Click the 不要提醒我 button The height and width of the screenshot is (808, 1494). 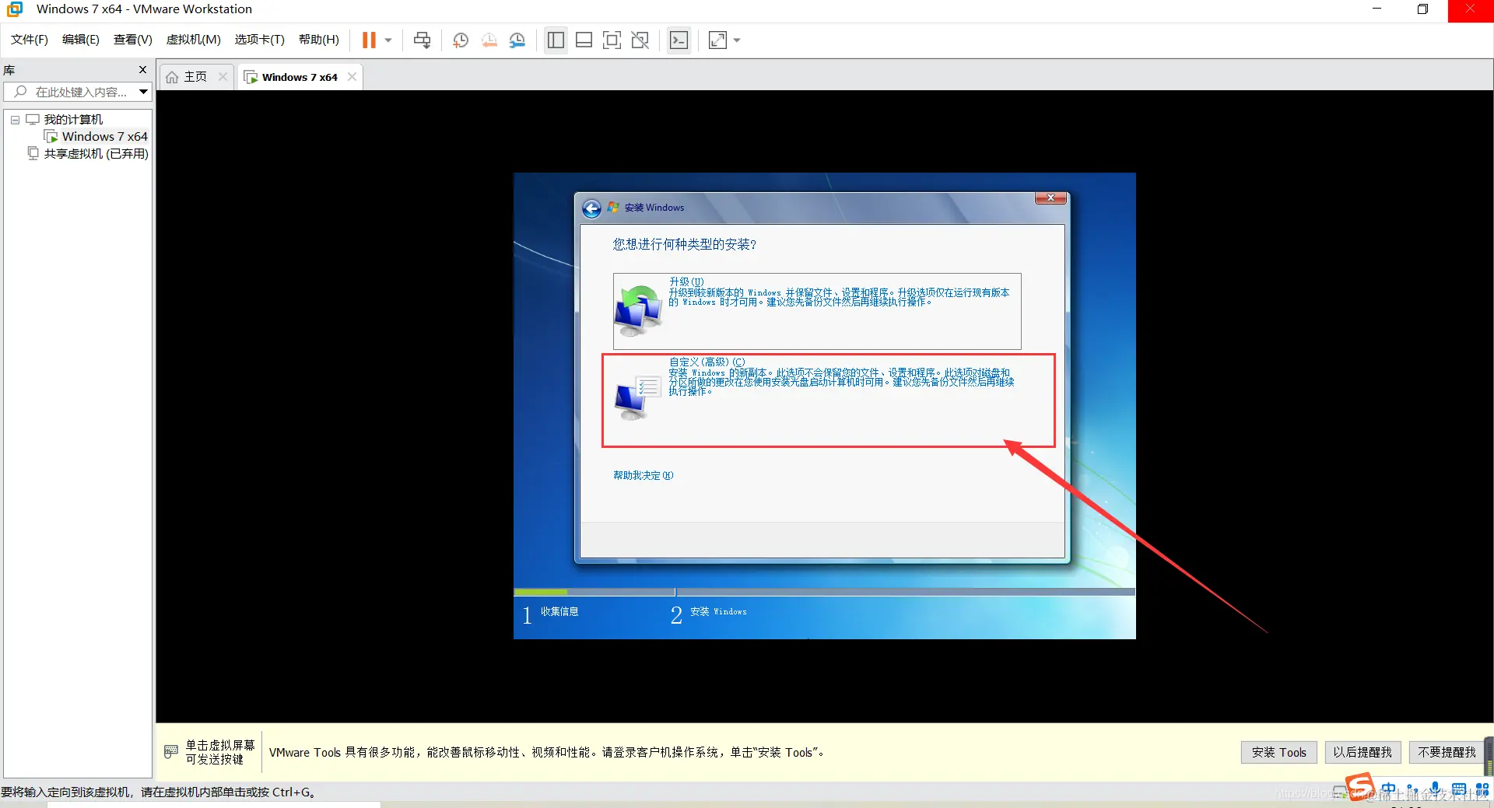click(1447, 752)
